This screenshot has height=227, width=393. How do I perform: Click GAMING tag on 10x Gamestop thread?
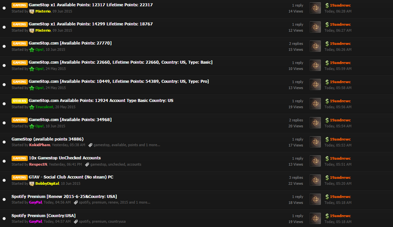[x=20, y=158]
